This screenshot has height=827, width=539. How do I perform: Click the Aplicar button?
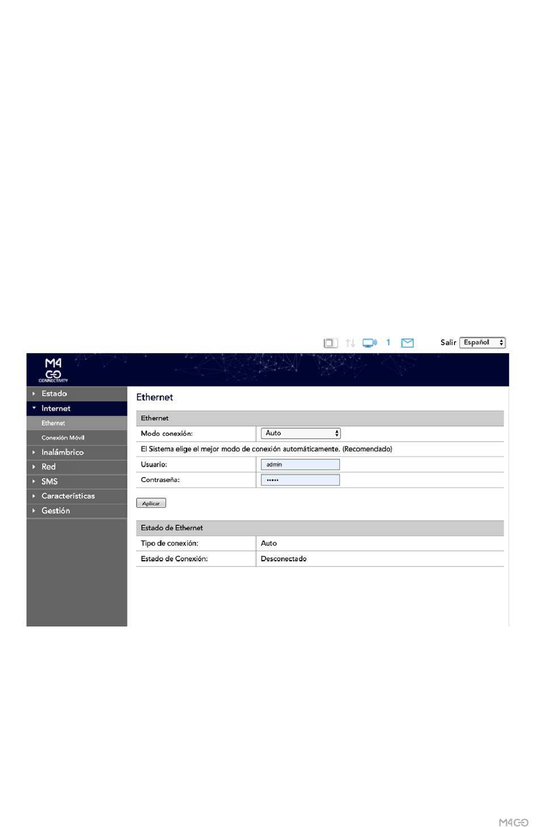tap(151, 503)
